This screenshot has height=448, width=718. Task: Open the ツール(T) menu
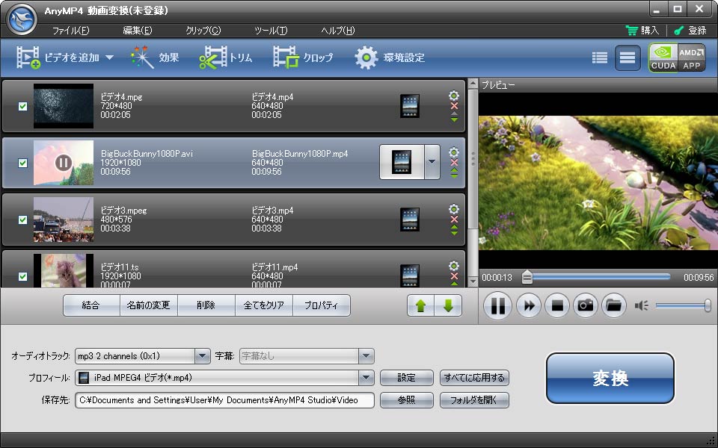[270, 31]
